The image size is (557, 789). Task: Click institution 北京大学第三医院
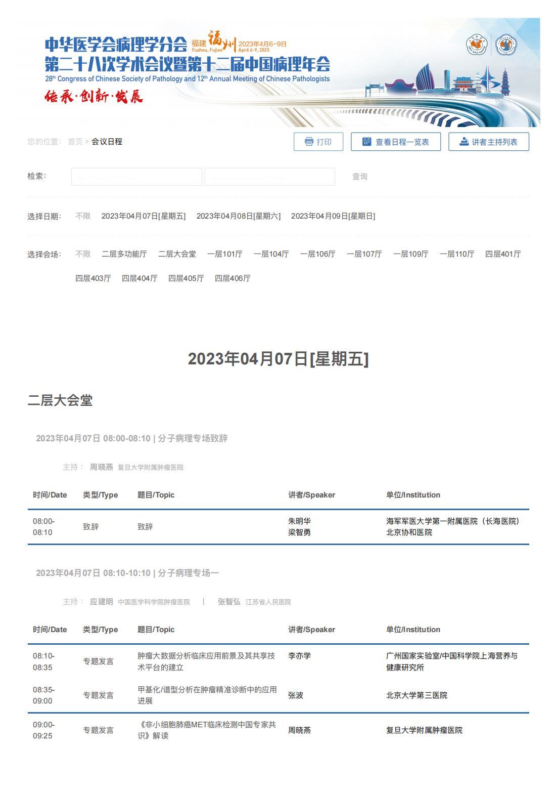[416, 695]
